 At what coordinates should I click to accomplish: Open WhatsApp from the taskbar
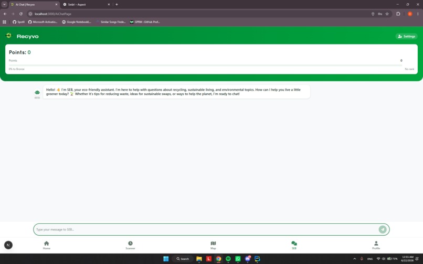[238, 259]
